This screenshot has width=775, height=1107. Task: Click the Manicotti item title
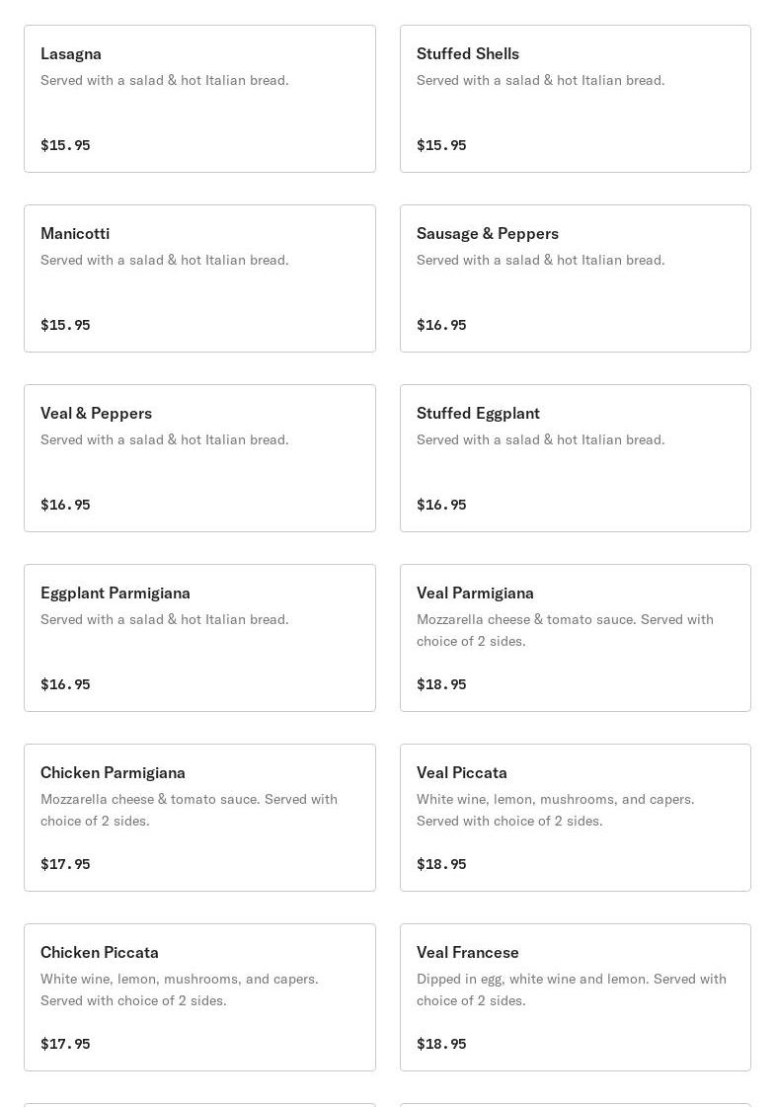[x=75, y=234]
